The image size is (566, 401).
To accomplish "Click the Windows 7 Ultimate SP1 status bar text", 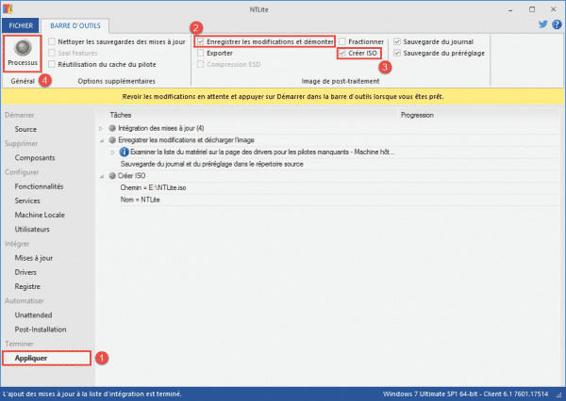I will [x=465, y=393].
